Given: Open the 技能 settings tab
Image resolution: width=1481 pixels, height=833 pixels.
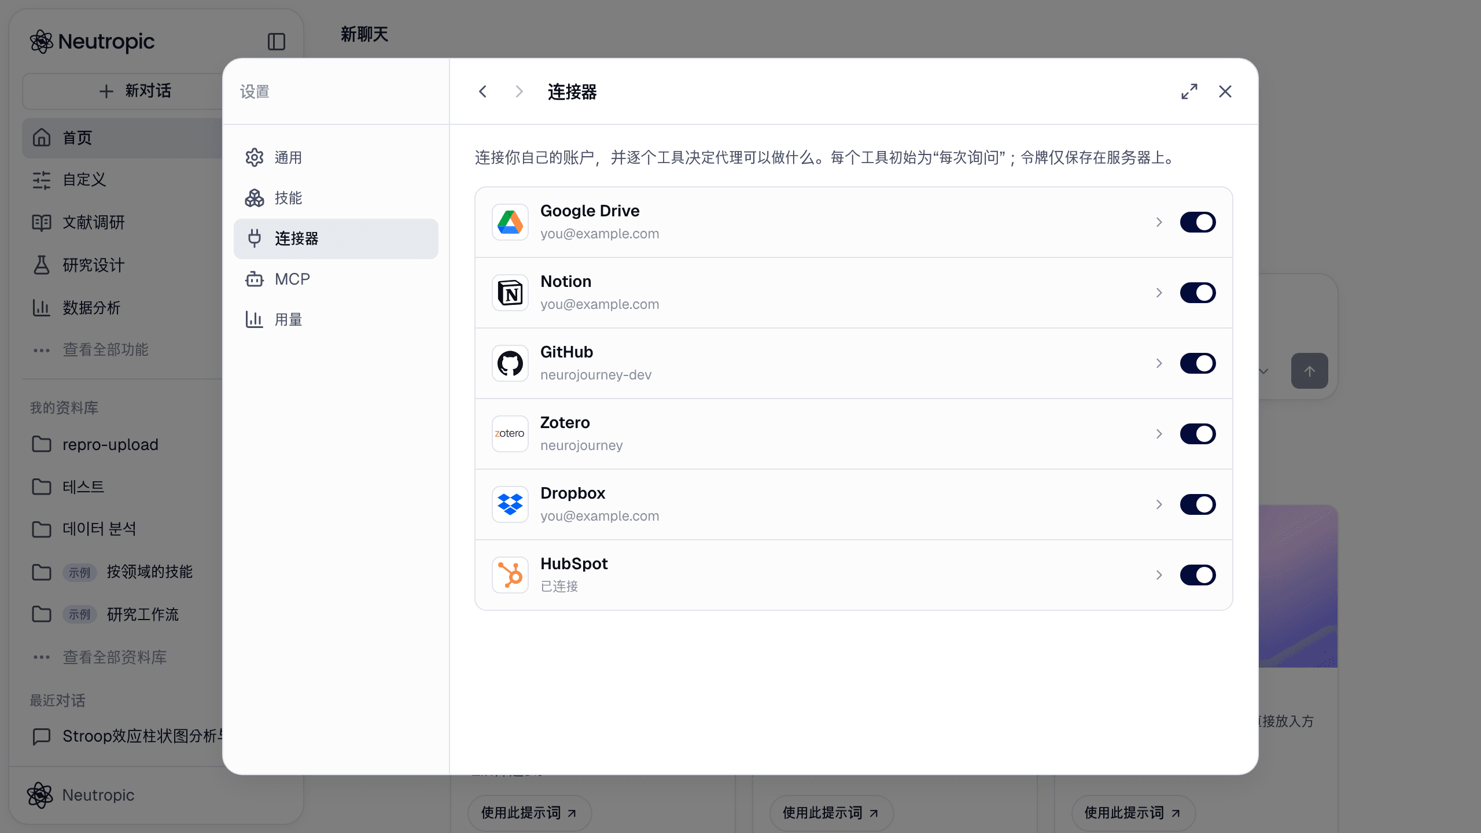Looking at the screenshot, I should coord(336,198).
